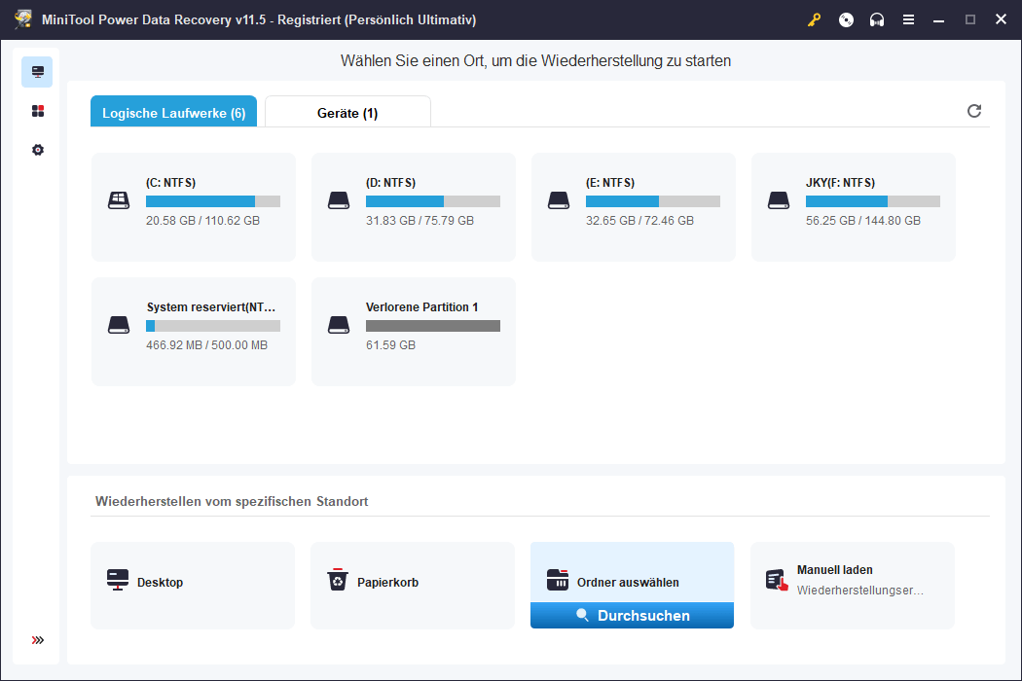Click the 20.58 GB / 110.62 GB text
The image size is (1022, 681).
202,220
